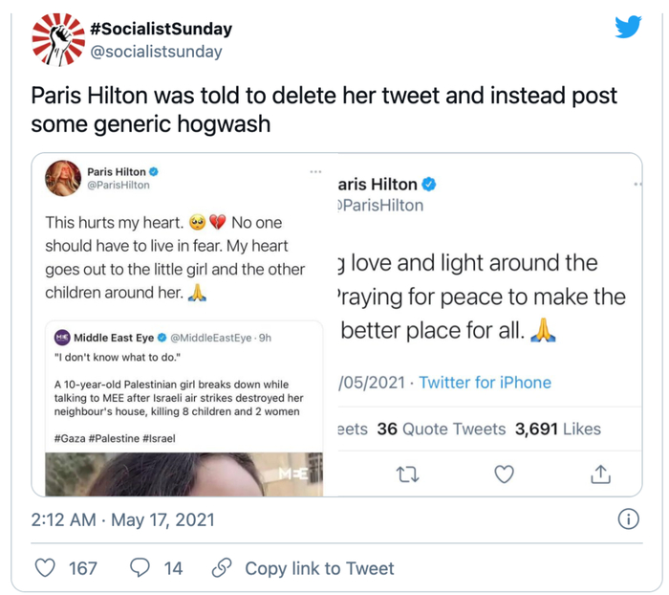Open the 2:12 AM · May 17, 2021 timestamp
The height and width of the screenshot is (595, 669).
[123, 520]
